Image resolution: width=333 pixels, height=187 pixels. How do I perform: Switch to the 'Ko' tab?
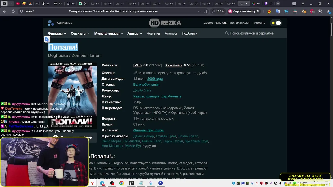point(255,4)
